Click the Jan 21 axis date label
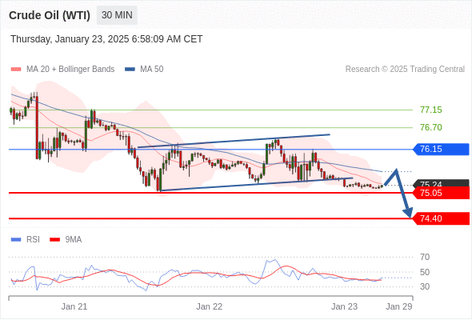 (74, 306)
